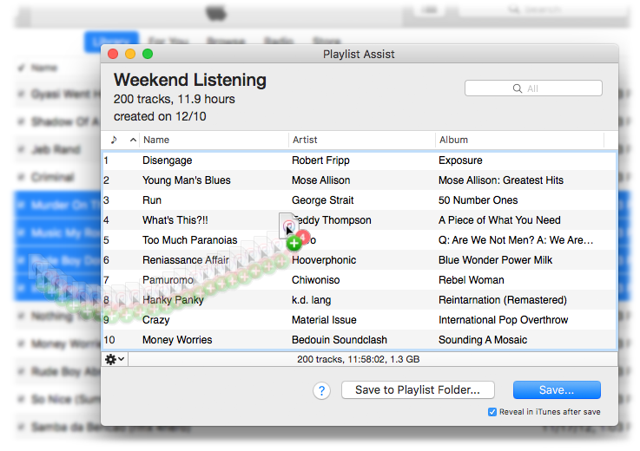
Task: Toggle Reveal in iTunes after save
Action: 492,412
